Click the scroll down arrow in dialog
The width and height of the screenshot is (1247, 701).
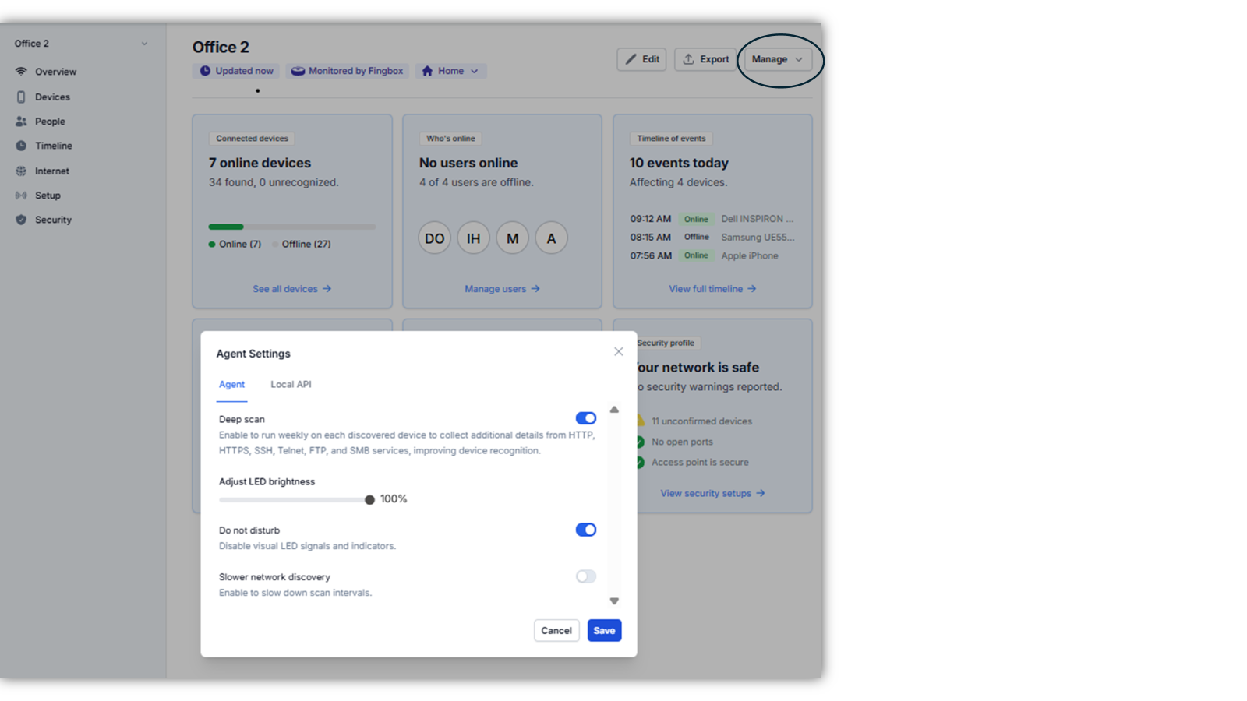[614, 601]
